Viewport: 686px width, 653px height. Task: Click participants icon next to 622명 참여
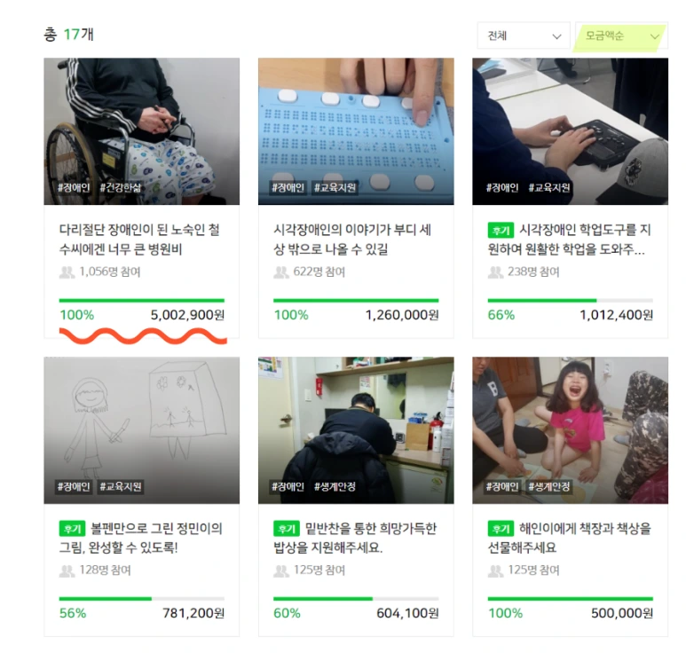pyautogui.click(x=281, y=272)
